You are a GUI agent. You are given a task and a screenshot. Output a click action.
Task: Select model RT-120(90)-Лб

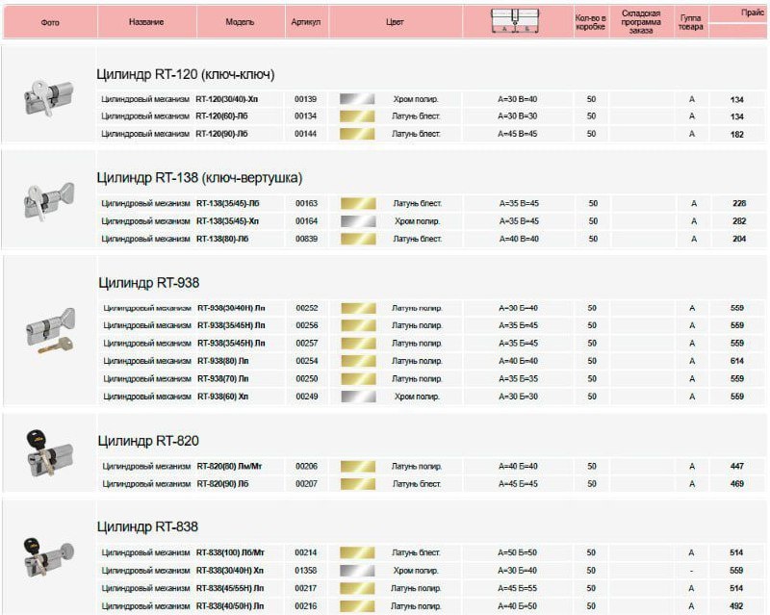(x=221, y=134)
